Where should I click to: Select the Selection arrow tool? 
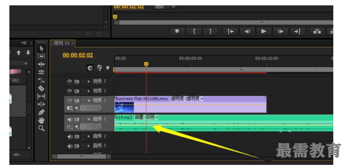pos(41,49)
